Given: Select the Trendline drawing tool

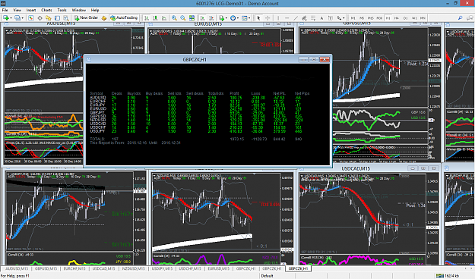Looking at the screenshot, I should click(x=296, y=18).
